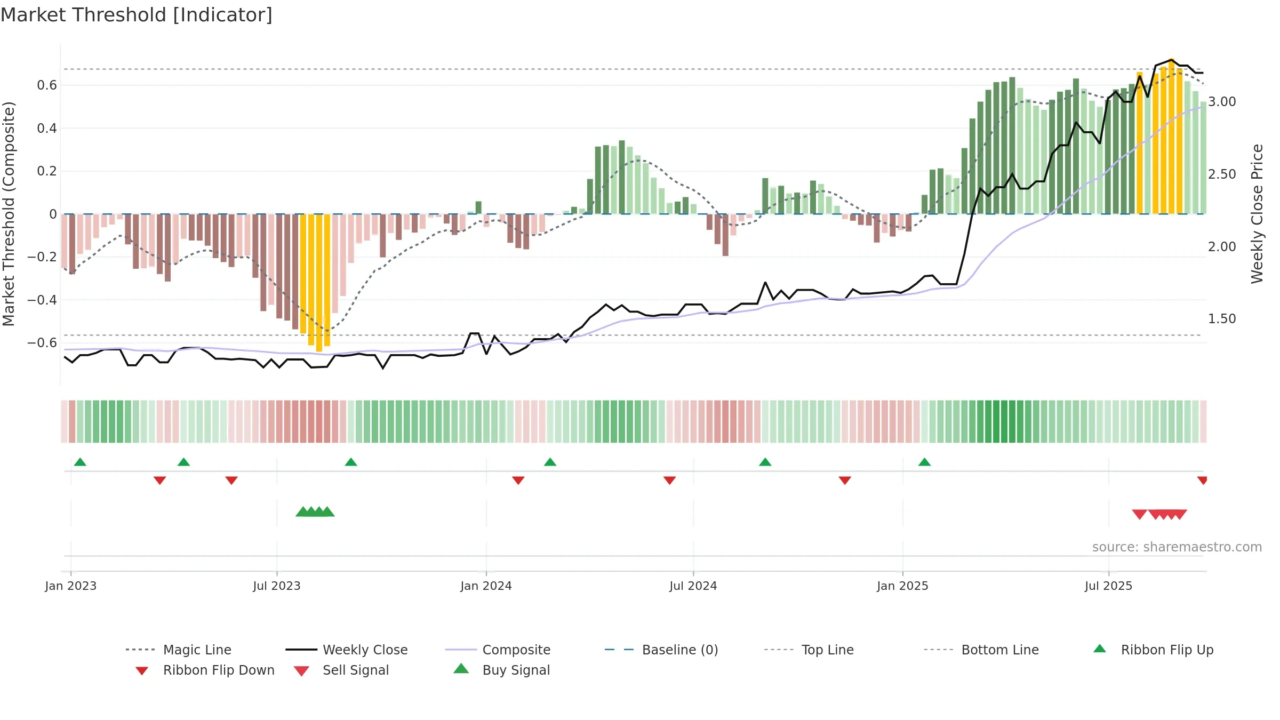Click the 1.50 right-axis price label
This screenshot has width=1280, height=720.
[1222, 319]
